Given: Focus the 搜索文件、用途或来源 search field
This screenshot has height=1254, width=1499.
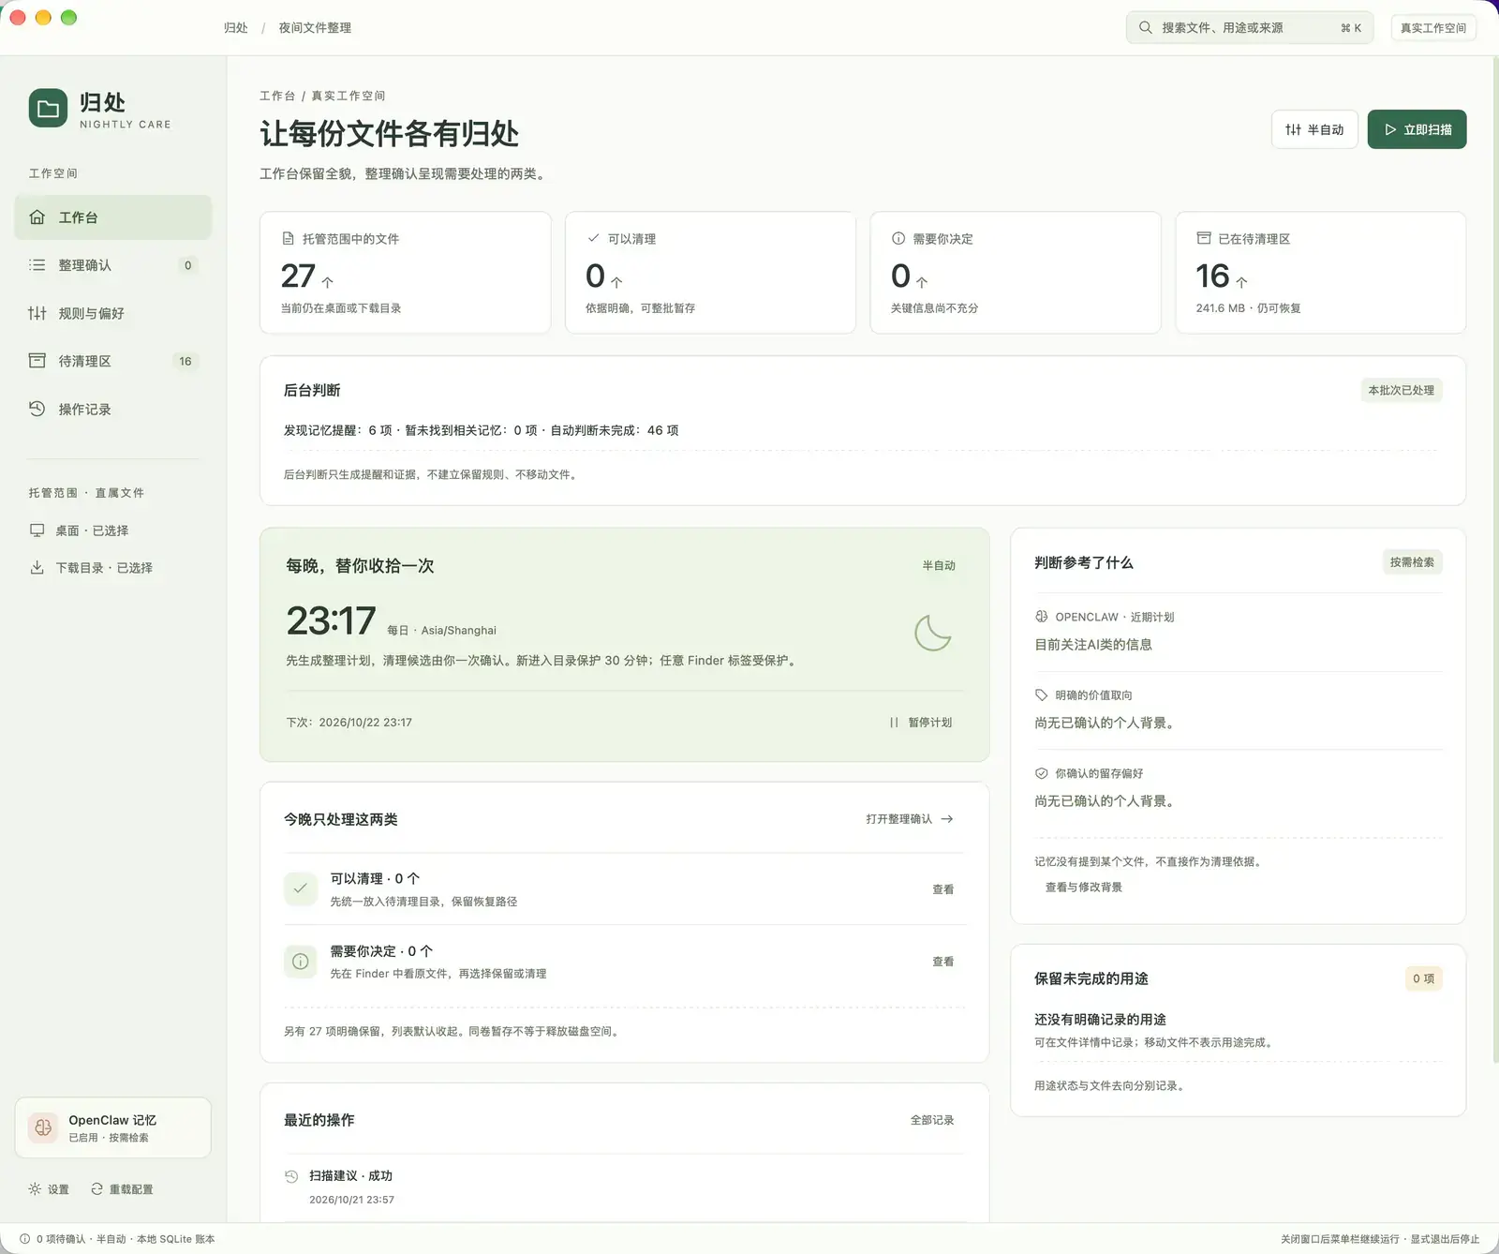Looking at the screenshot, I should pos(1250,28).
